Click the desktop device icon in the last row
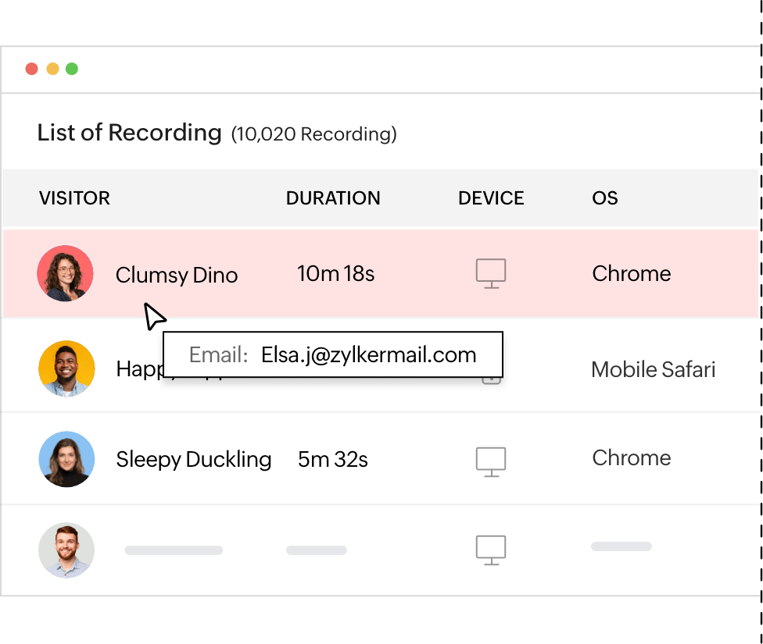763x644 pixels. tap(491, 550)
